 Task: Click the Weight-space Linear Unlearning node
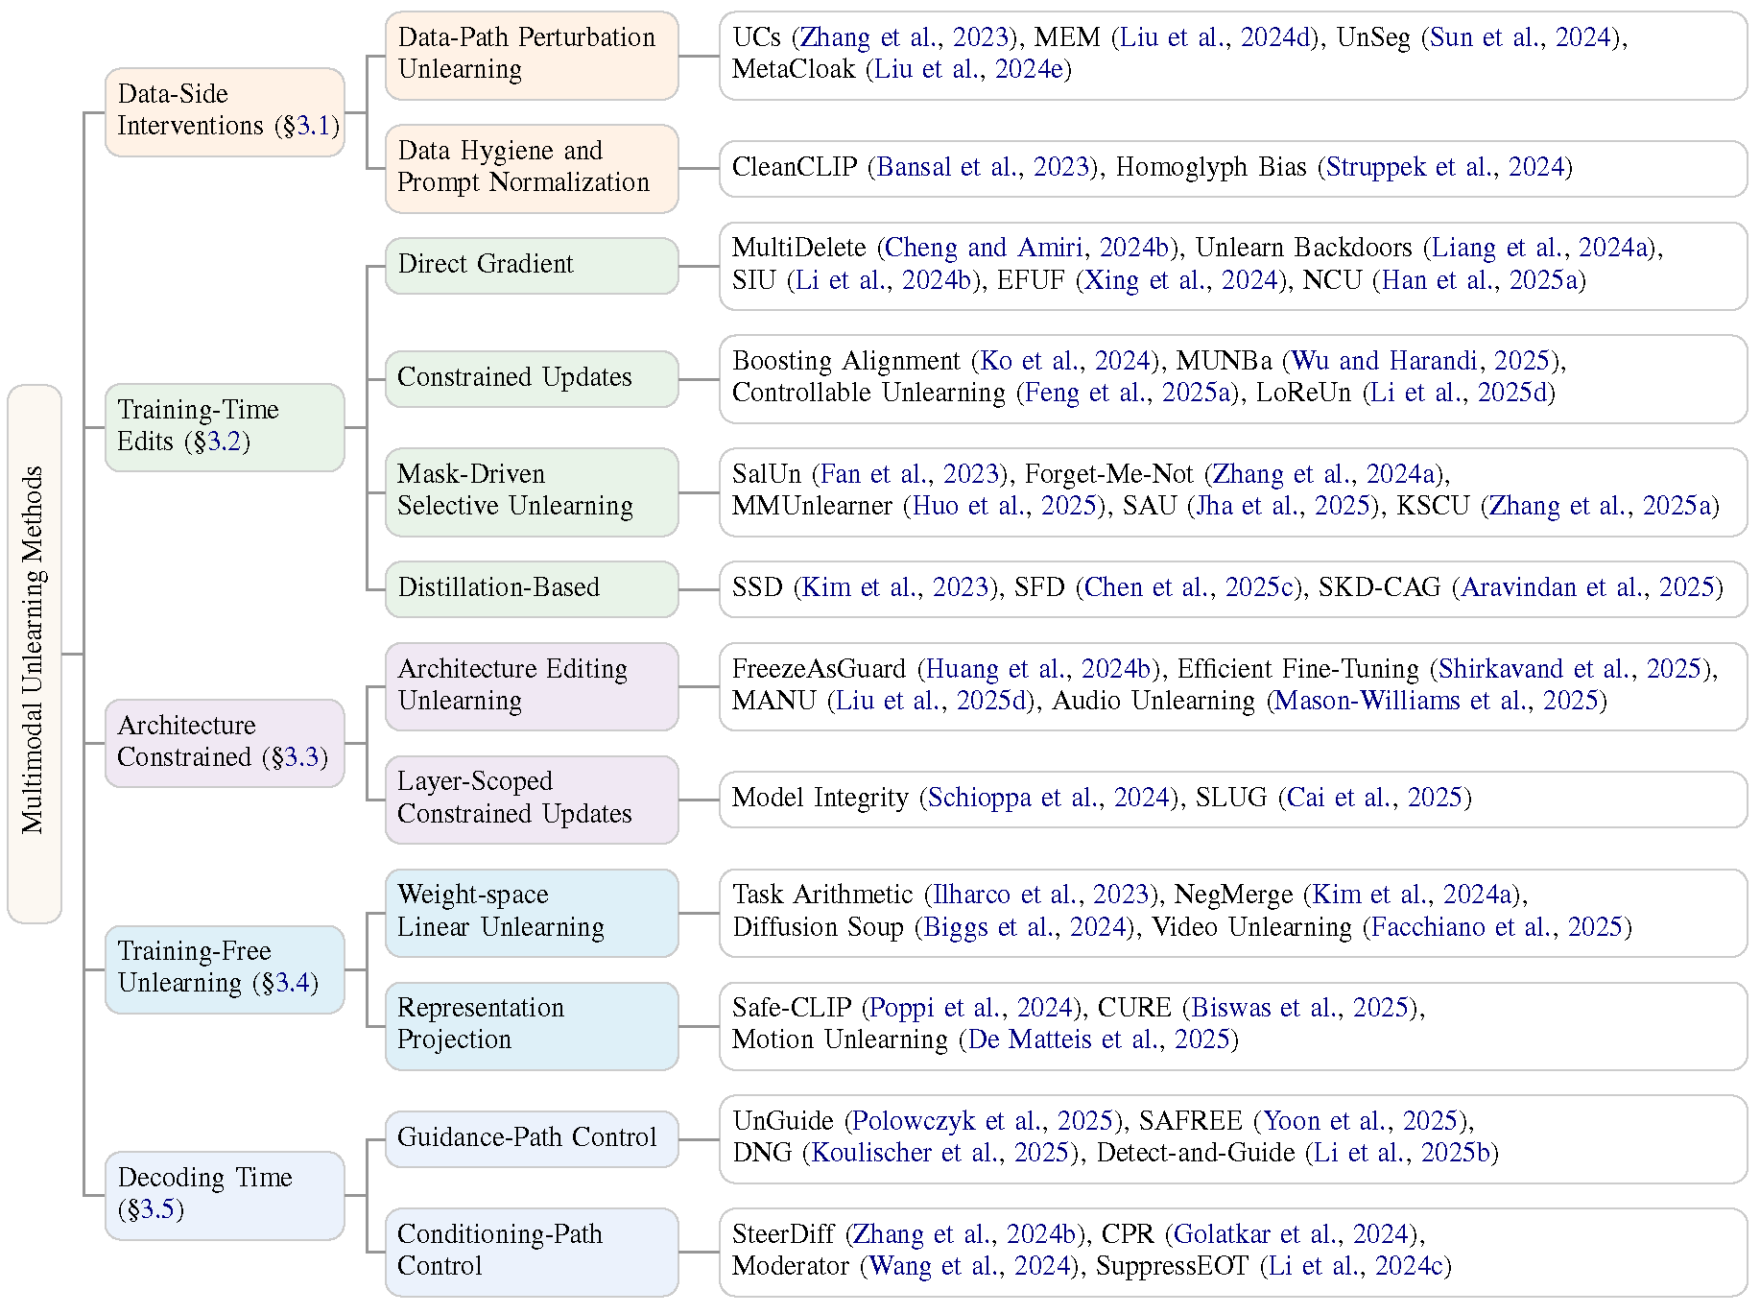[531, 912]
